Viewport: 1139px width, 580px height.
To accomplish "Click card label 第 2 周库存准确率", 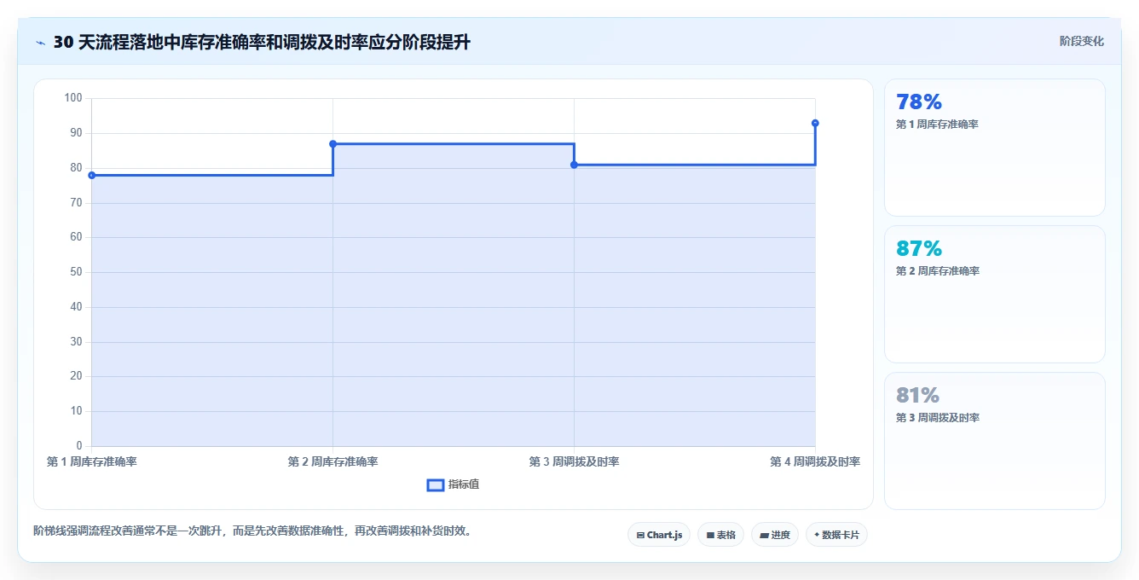I will point(938,271).
